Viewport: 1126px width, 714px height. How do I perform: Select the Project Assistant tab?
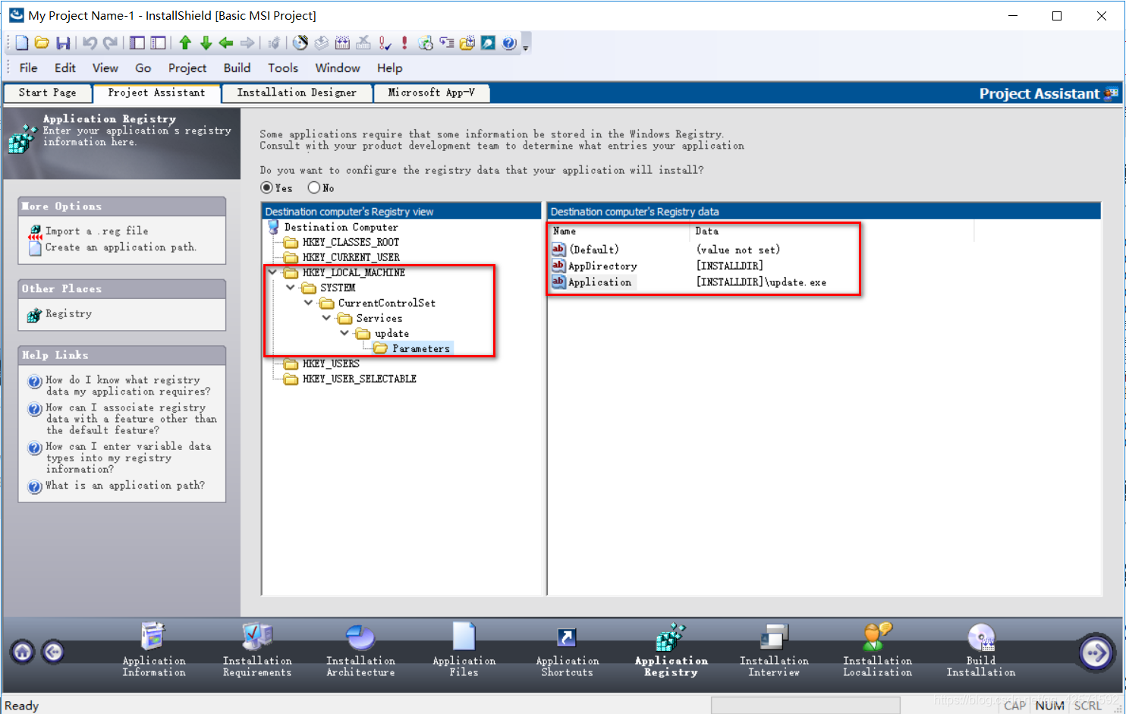pyautogui.click(x=156, y=93)
